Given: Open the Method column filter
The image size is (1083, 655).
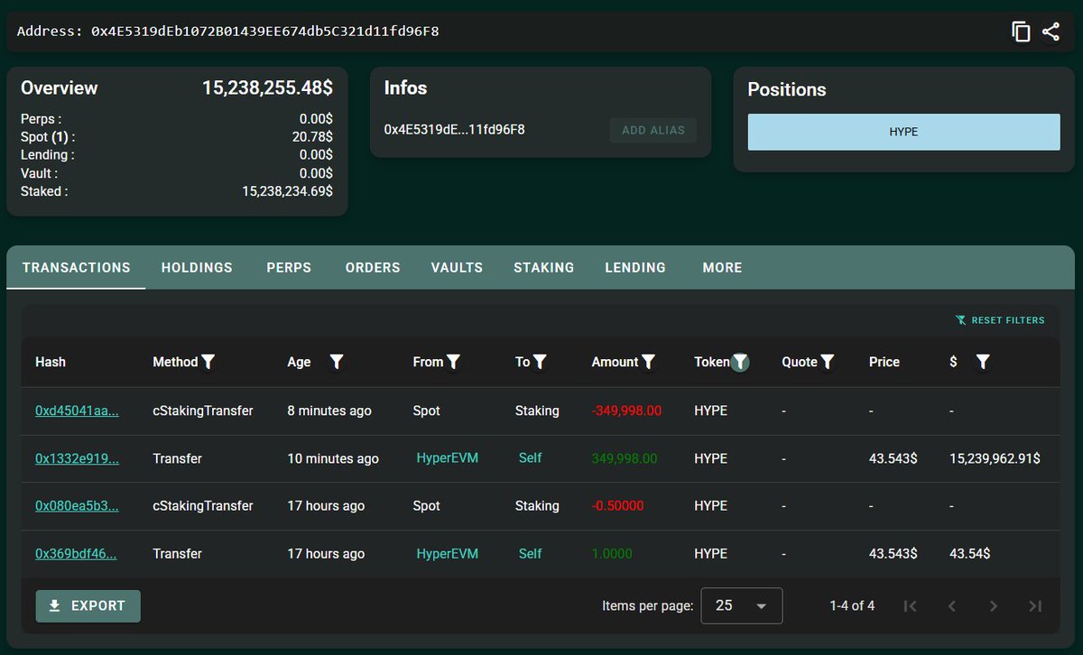Looking at the screenshot, I should click(x=208, y=362).
